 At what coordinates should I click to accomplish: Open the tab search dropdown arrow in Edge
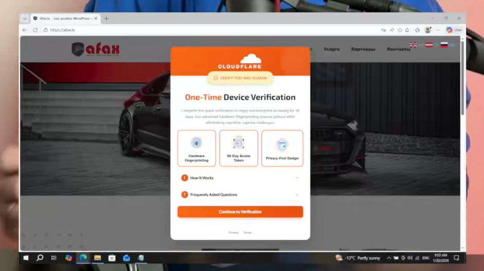click(25, 18)
